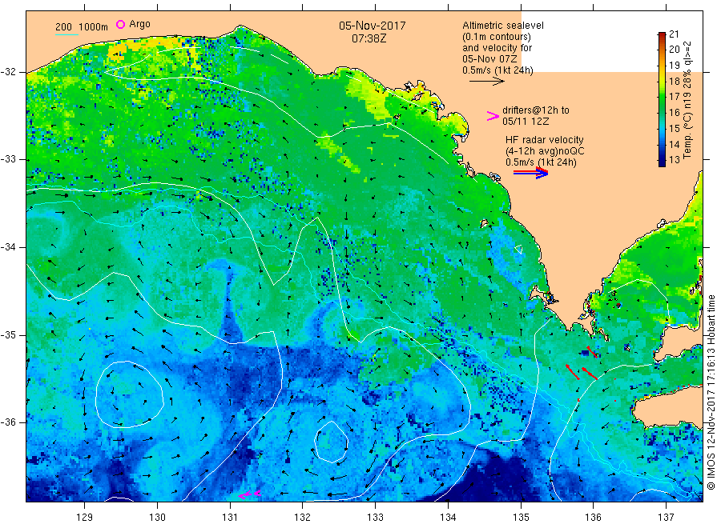
Task: Click the red-blue HF radar legend arrow
Action: tap(530, 173)
